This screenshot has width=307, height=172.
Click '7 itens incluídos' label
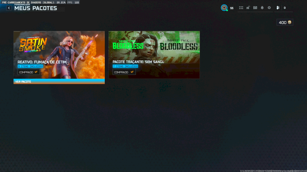(x=125, y=66)
